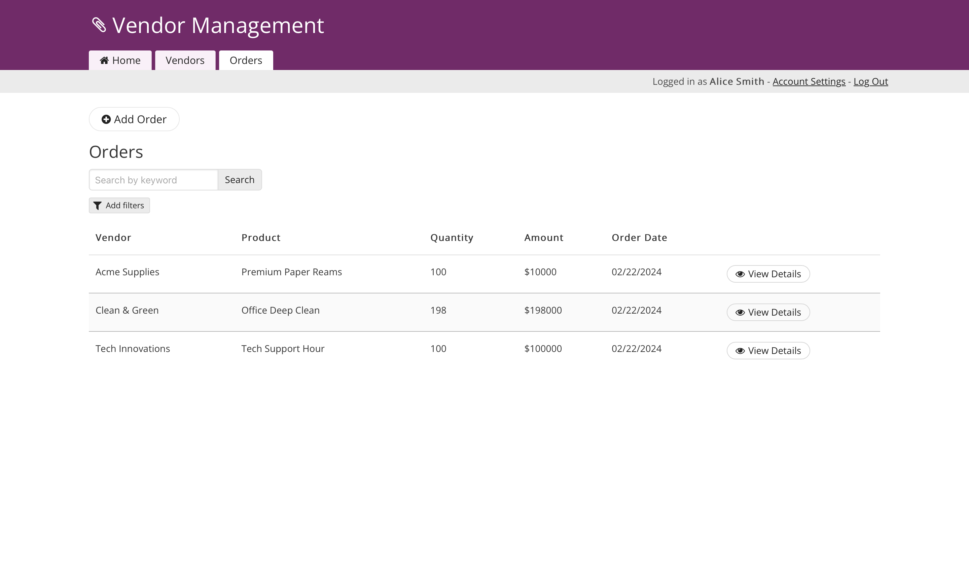View details for Tech Innovations order
969x570 pixels.
768,351
